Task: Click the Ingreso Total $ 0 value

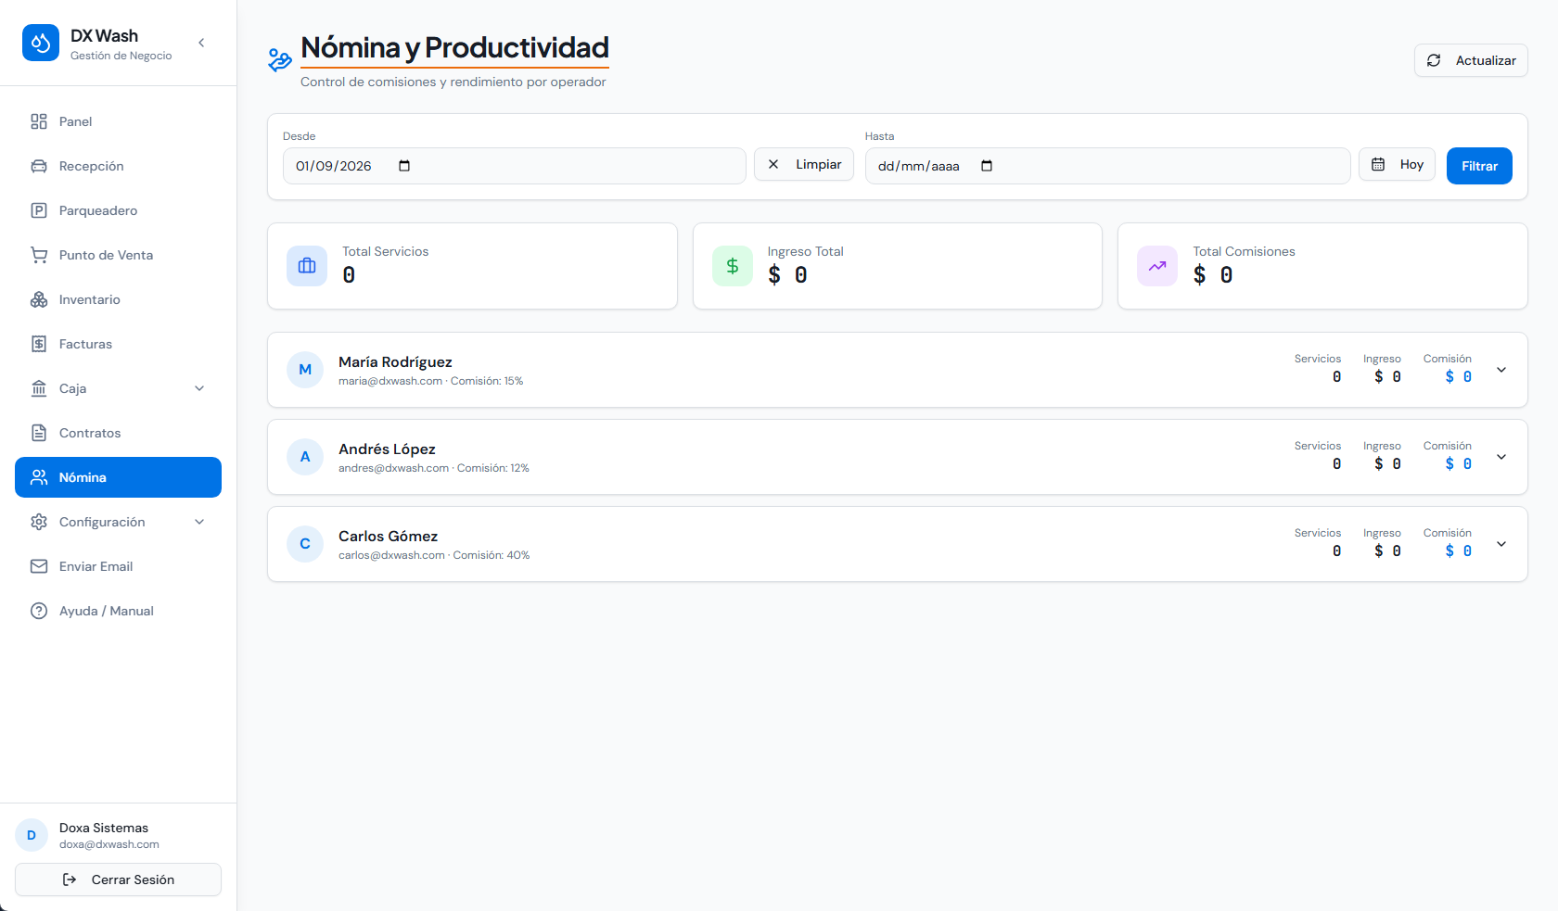Action: click(787, 275)
